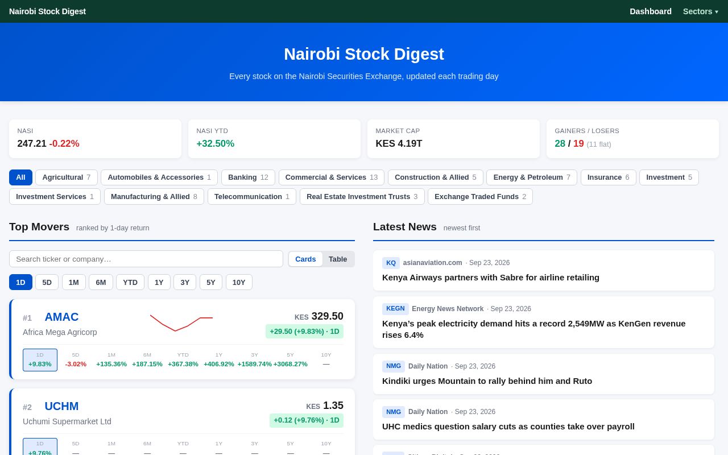The width and height of the screenshot is (728, 455).
Task: Select the 6M period button
Action: click(101, 282)
